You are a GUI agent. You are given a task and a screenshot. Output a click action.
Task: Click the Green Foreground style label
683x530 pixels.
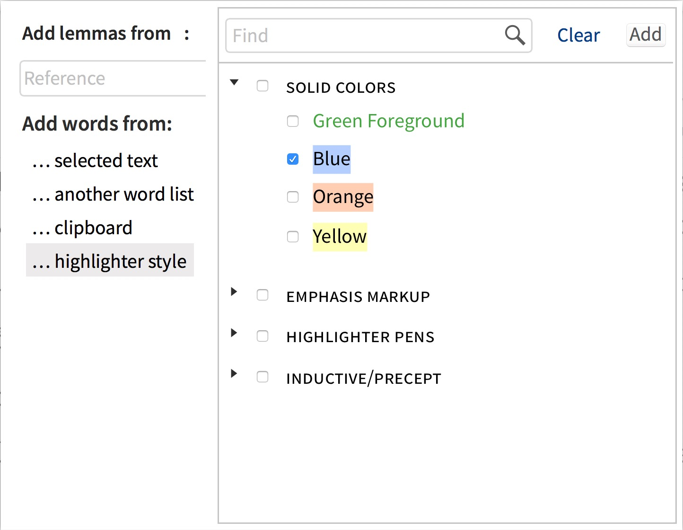click(389, 121)
